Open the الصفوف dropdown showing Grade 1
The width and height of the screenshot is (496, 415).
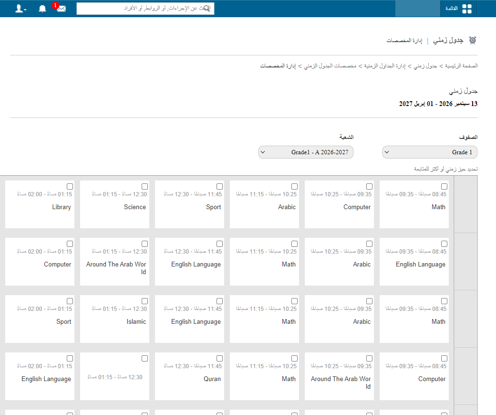430,152
